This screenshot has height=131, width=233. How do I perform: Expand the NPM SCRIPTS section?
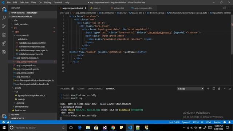tap(32, 118)
